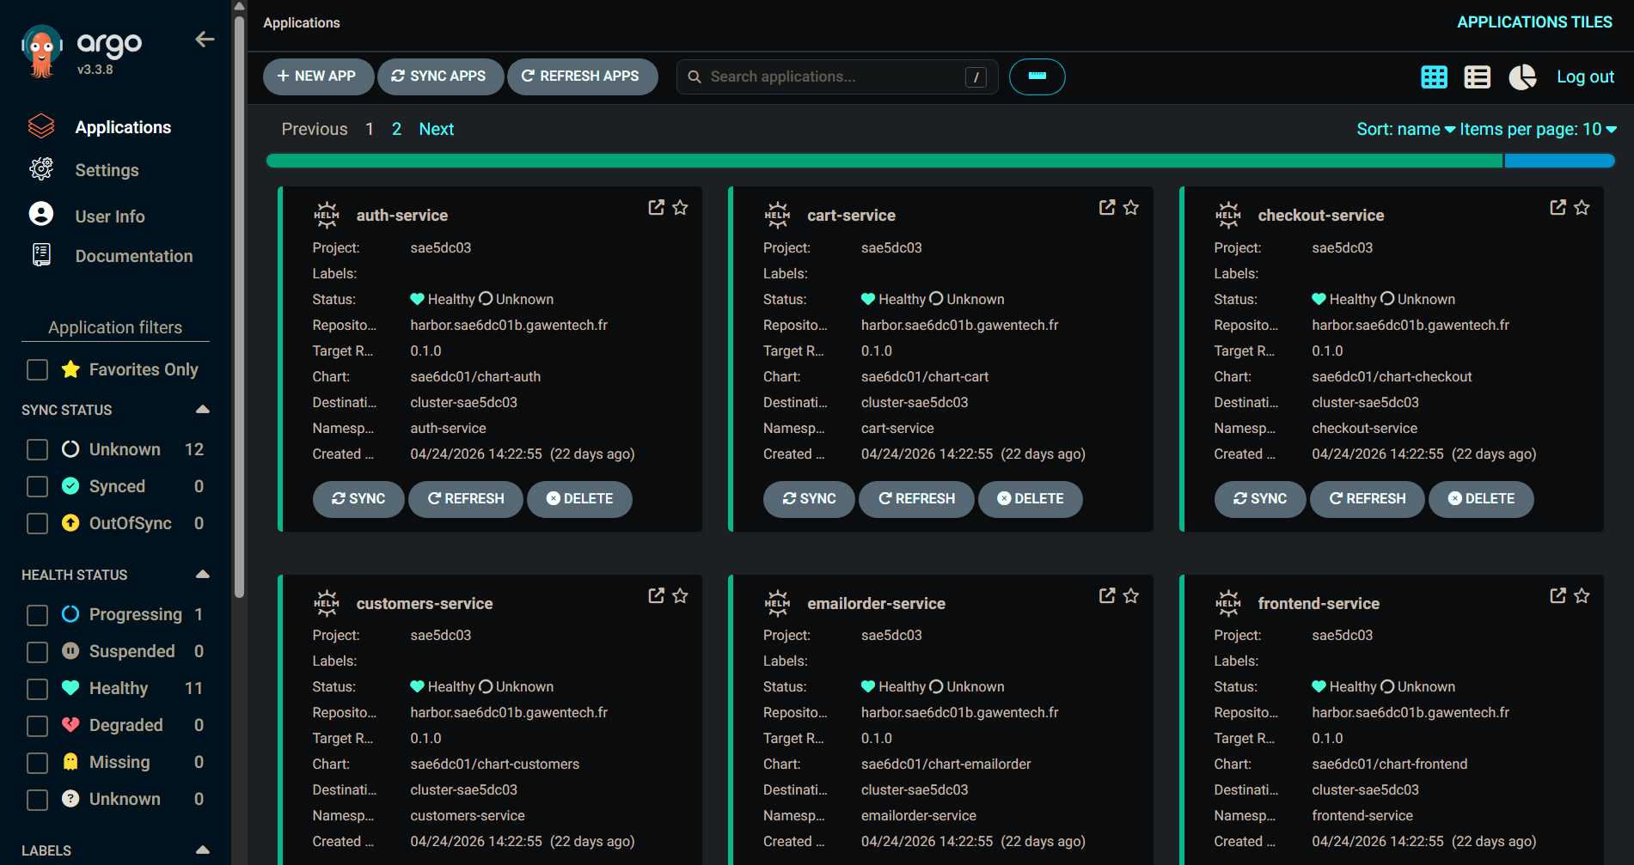The image size is (1634, 865).
Task: Enable the Favorites Only checkbox
Action: 37,369
